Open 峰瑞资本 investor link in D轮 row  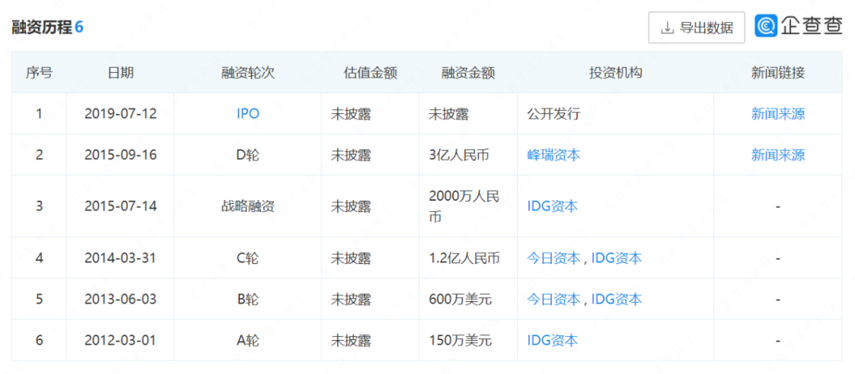tap(553, 155)
